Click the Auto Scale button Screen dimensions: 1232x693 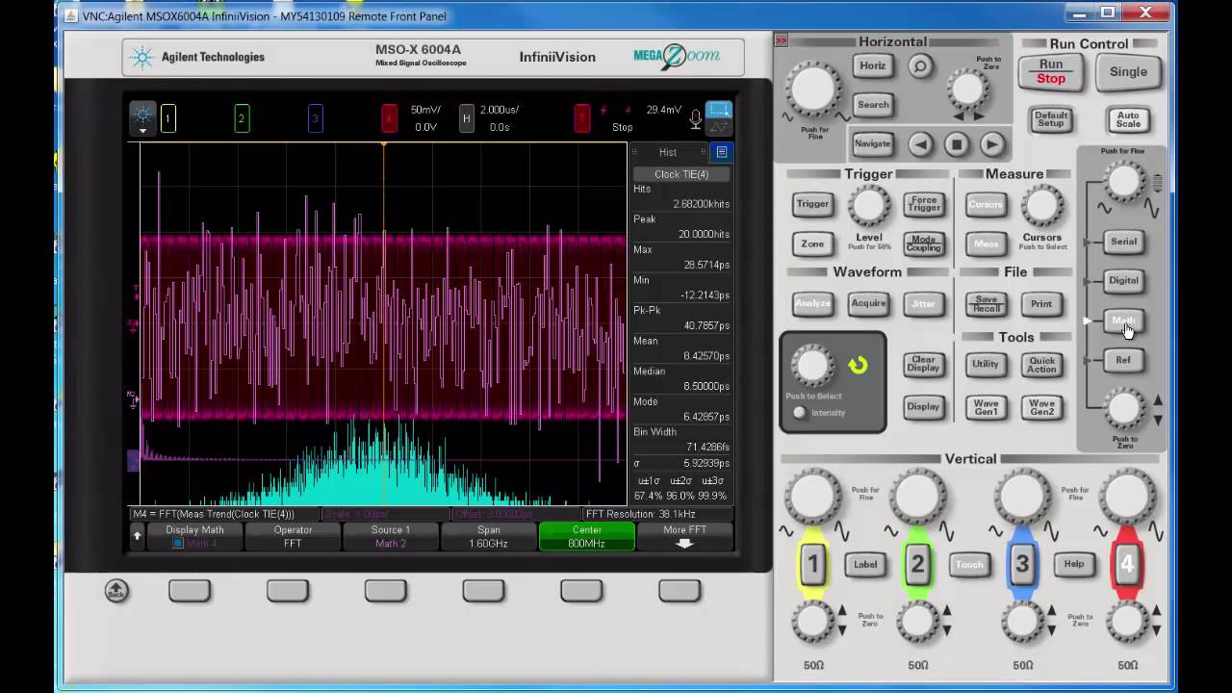1128,119
